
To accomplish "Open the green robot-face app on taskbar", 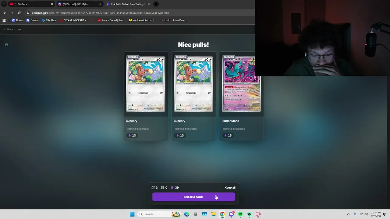I will pos(249,214).
